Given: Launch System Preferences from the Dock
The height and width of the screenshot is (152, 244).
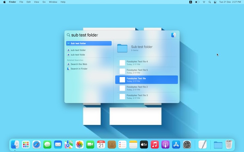Looking at the screenshot, I should [187, 144].
